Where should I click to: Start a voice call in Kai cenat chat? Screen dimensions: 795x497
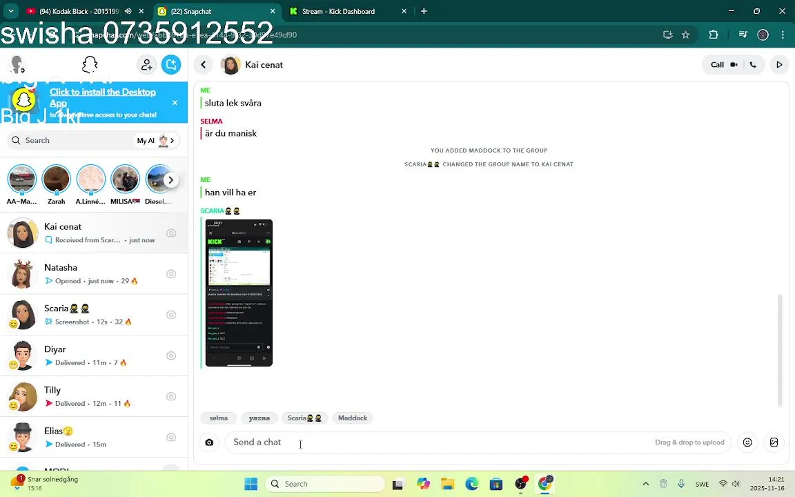click(x=753, y=65)
